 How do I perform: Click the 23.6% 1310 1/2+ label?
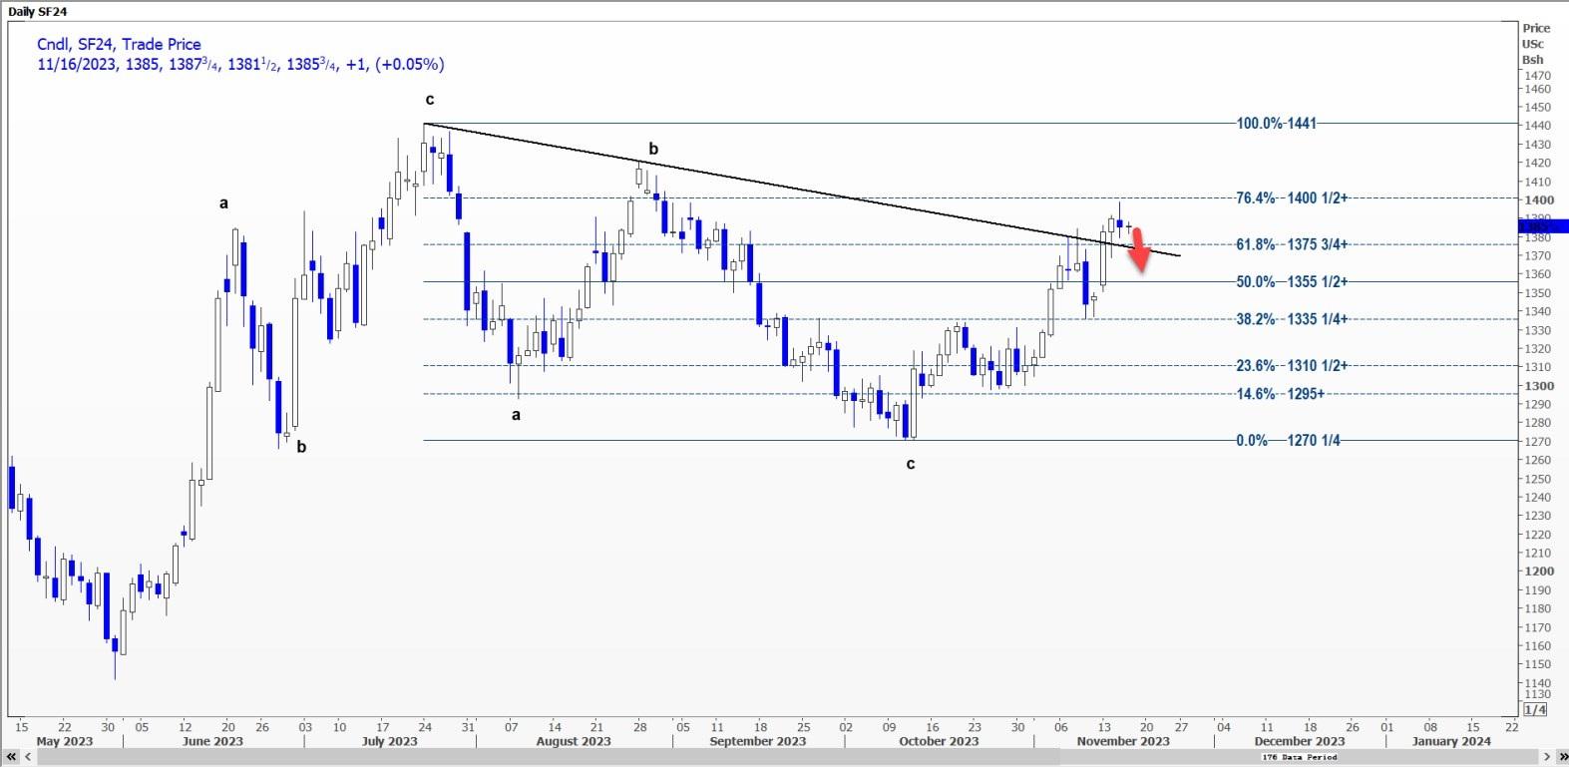tap(1292, 366)
